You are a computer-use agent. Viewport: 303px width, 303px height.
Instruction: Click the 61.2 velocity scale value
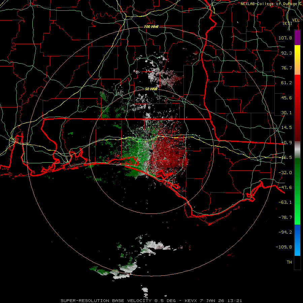tap(287, 83)
